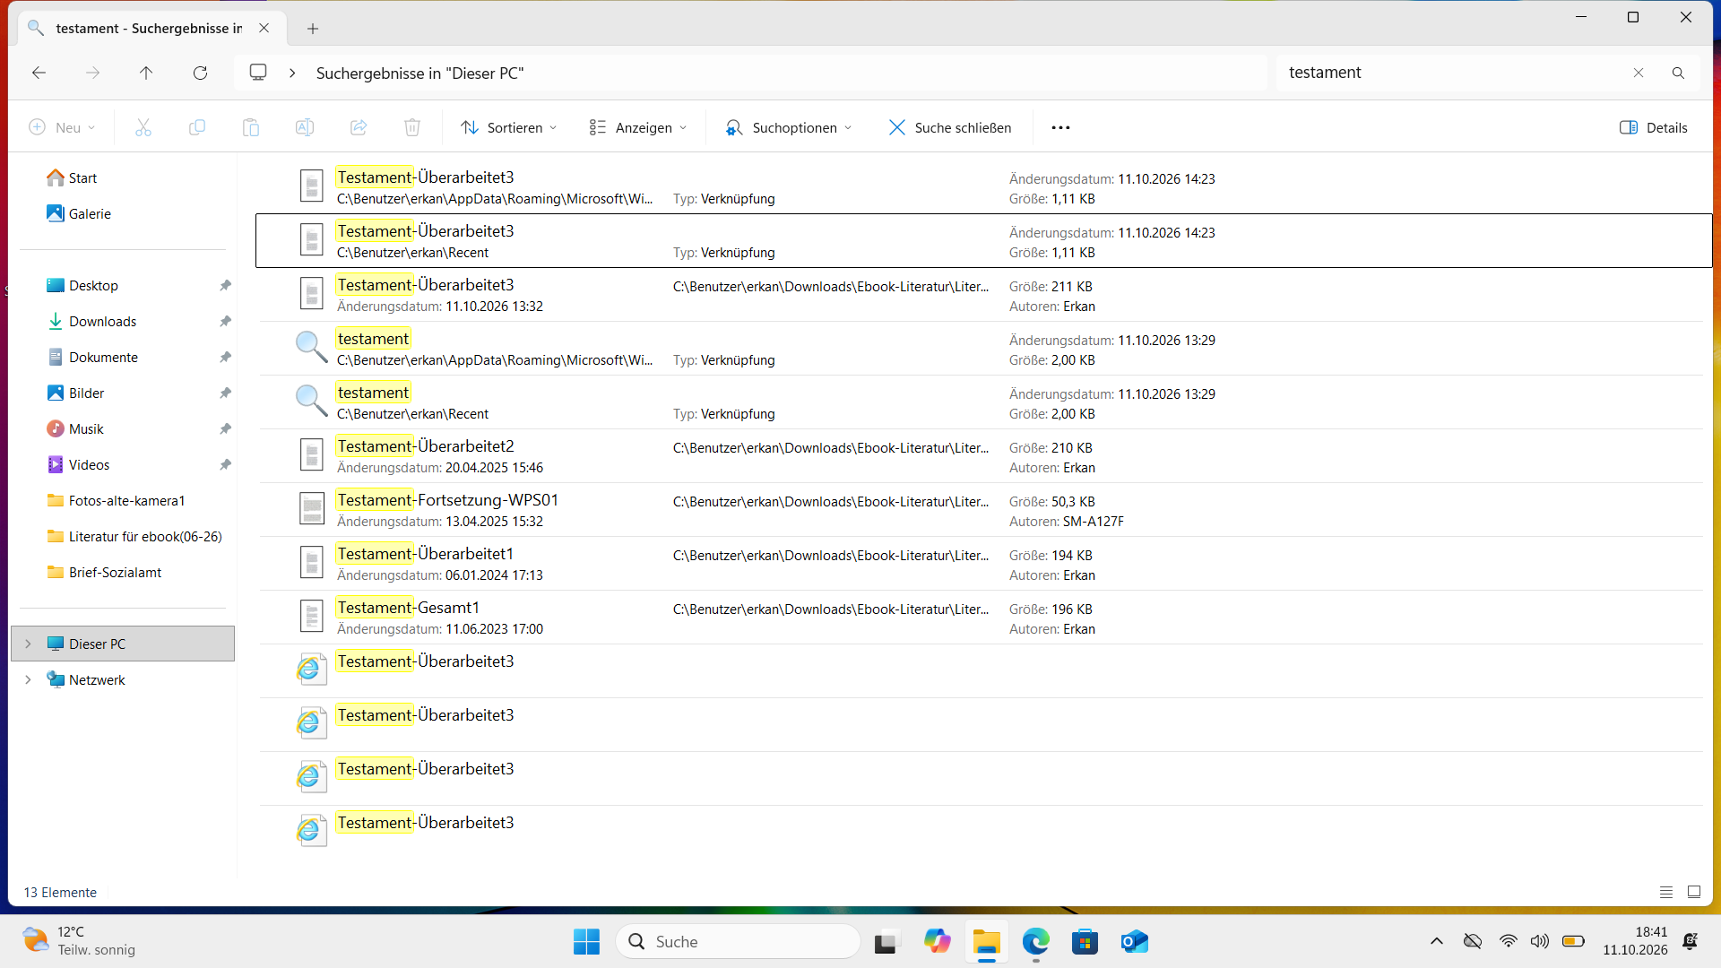This screenshot has width=1721, height=968.
Task: Open the Sortieren dropdown
Action: coord(509,127)
